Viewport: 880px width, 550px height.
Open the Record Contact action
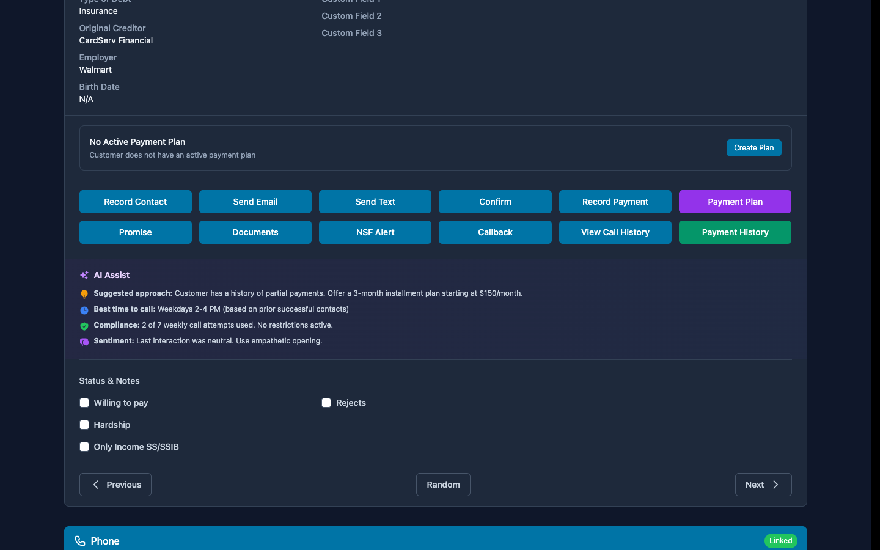135,202
